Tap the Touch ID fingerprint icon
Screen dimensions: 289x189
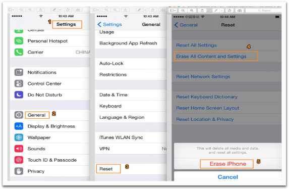pyautogui.click(x=19, y=160)
